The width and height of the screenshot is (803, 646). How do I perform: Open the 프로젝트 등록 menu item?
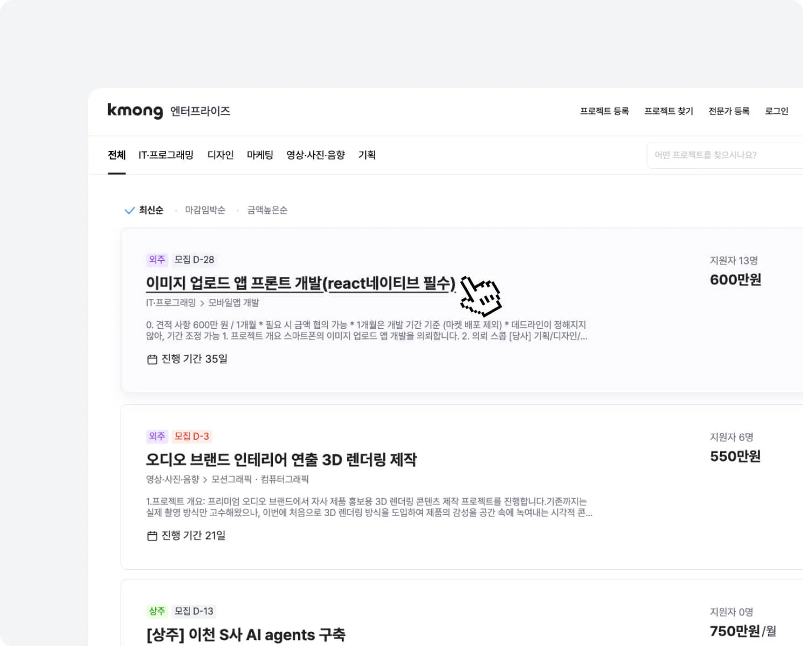(x=604, y=111)
